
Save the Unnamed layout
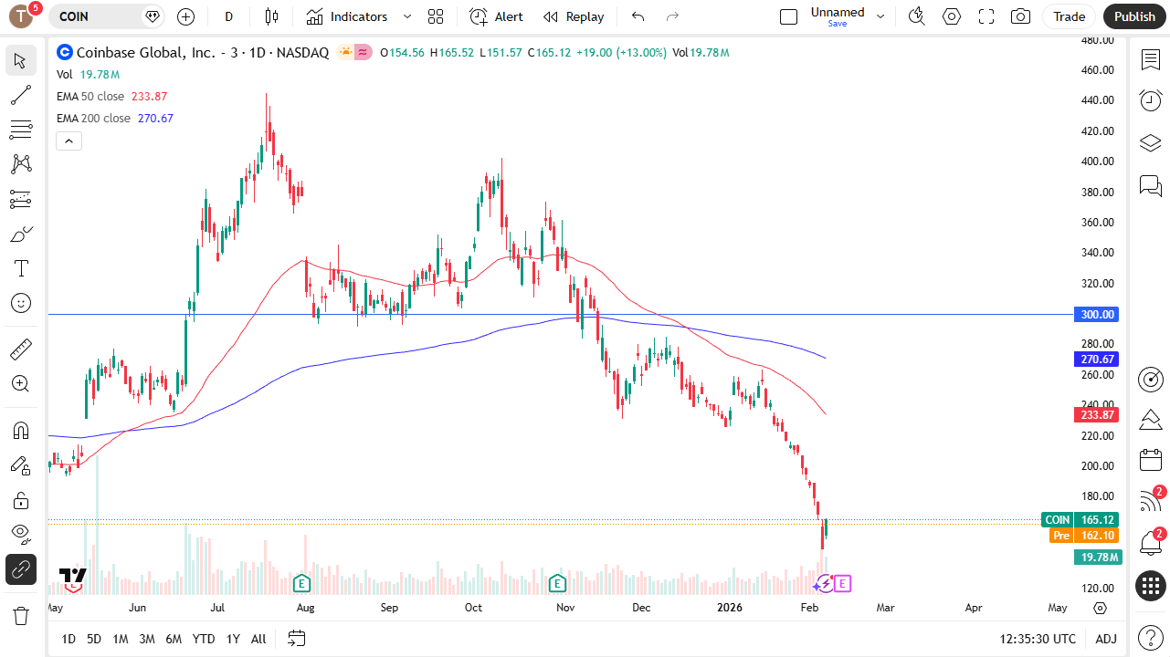tap(838, 24)
